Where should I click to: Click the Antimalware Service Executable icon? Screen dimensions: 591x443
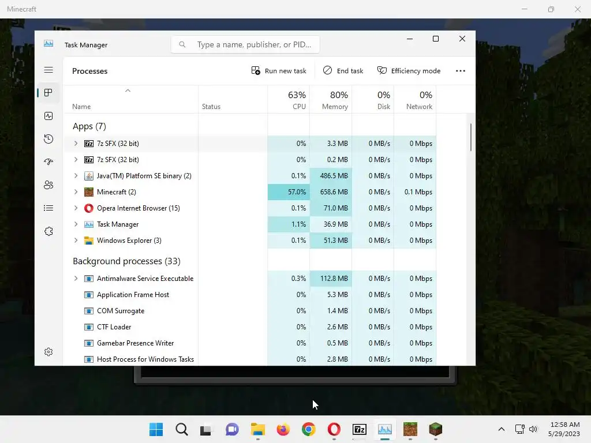point(88,279)
